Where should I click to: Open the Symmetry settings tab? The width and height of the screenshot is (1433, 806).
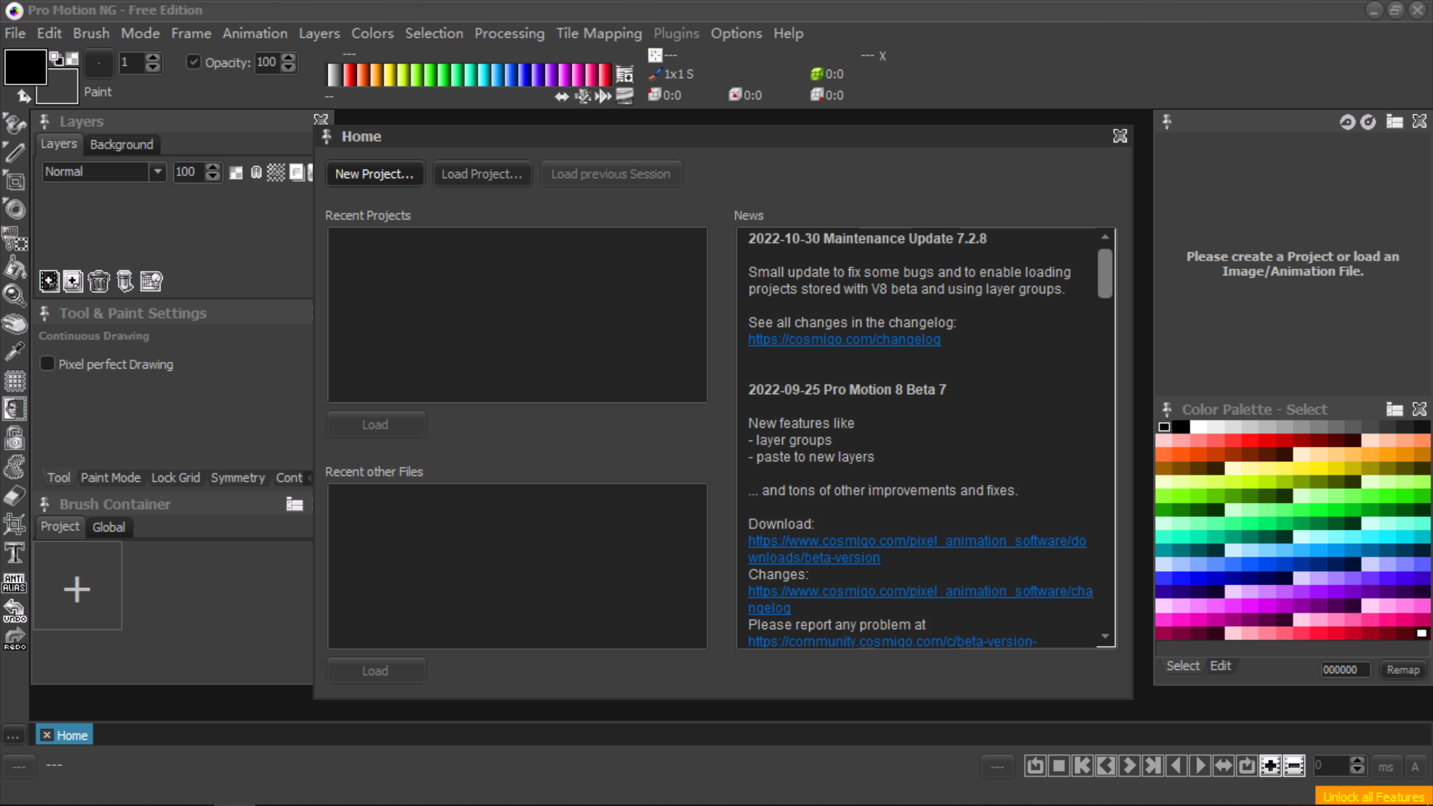(x=237, y=478)
